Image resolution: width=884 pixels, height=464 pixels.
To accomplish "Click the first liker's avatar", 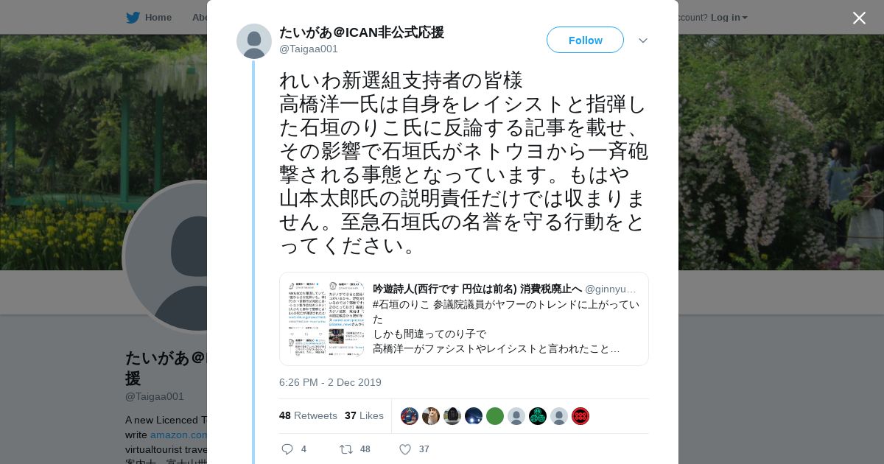I will tap(410, 416).
